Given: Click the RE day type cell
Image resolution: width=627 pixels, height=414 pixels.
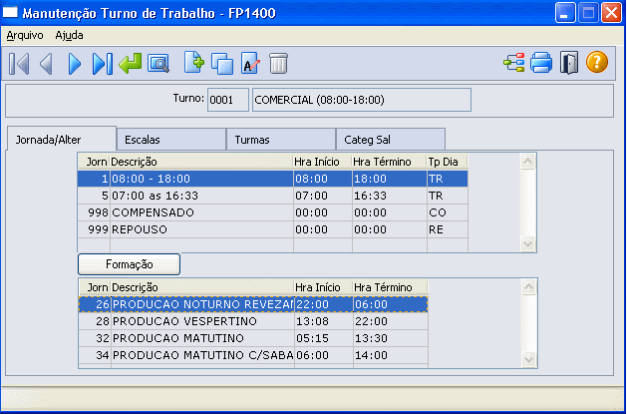Looking at the screenshot, I should click(447, 229).
